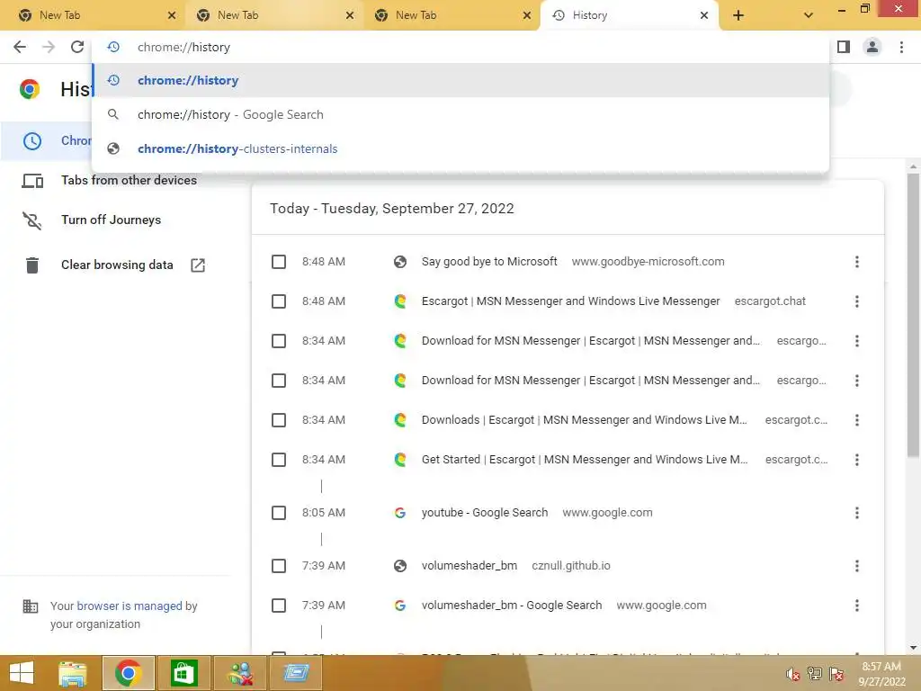Image resolution: width=921 pixels, height=691 pixels.
Task: Click the managed organization building icon
Action: (30, 606)
